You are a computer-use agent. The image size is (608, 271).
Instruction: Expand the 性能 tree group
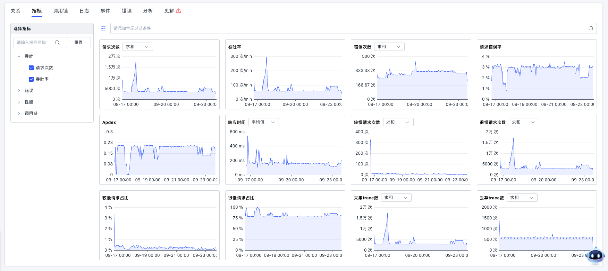pyautogui.click(x=19, y=102)
